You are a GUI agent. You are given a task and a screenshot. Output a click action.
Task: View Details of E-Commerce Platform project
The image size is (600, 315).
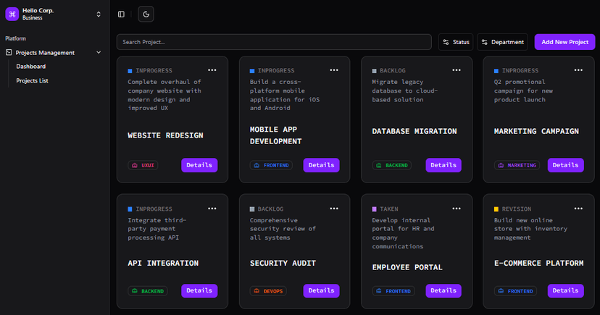(x=565, y=290)
